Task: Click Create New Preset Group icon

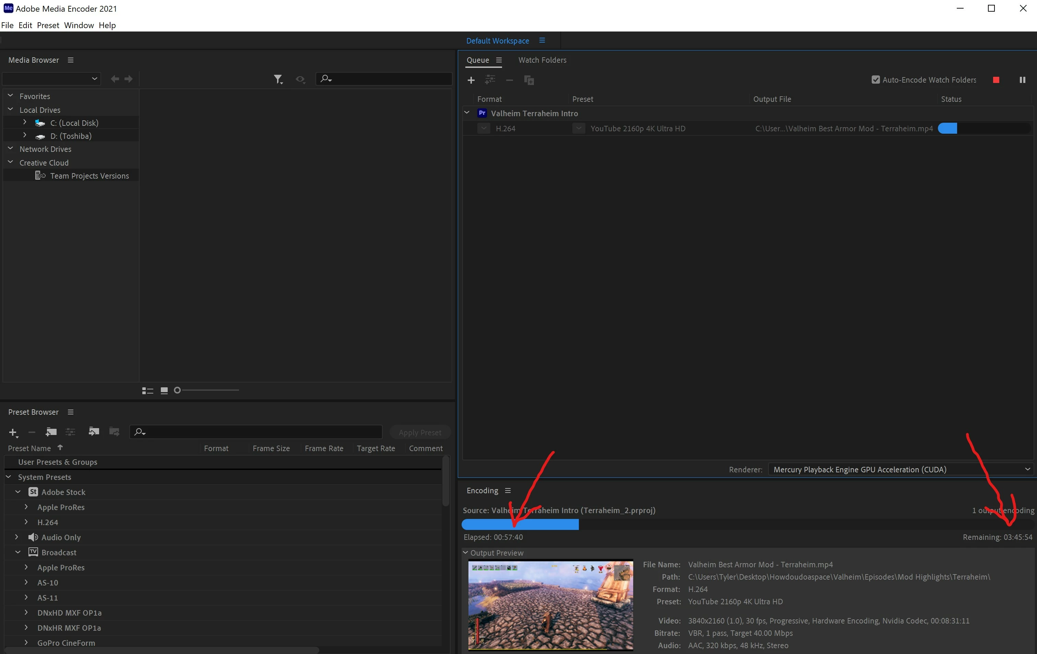Action: pyautogui.click(x=51, y=432)
